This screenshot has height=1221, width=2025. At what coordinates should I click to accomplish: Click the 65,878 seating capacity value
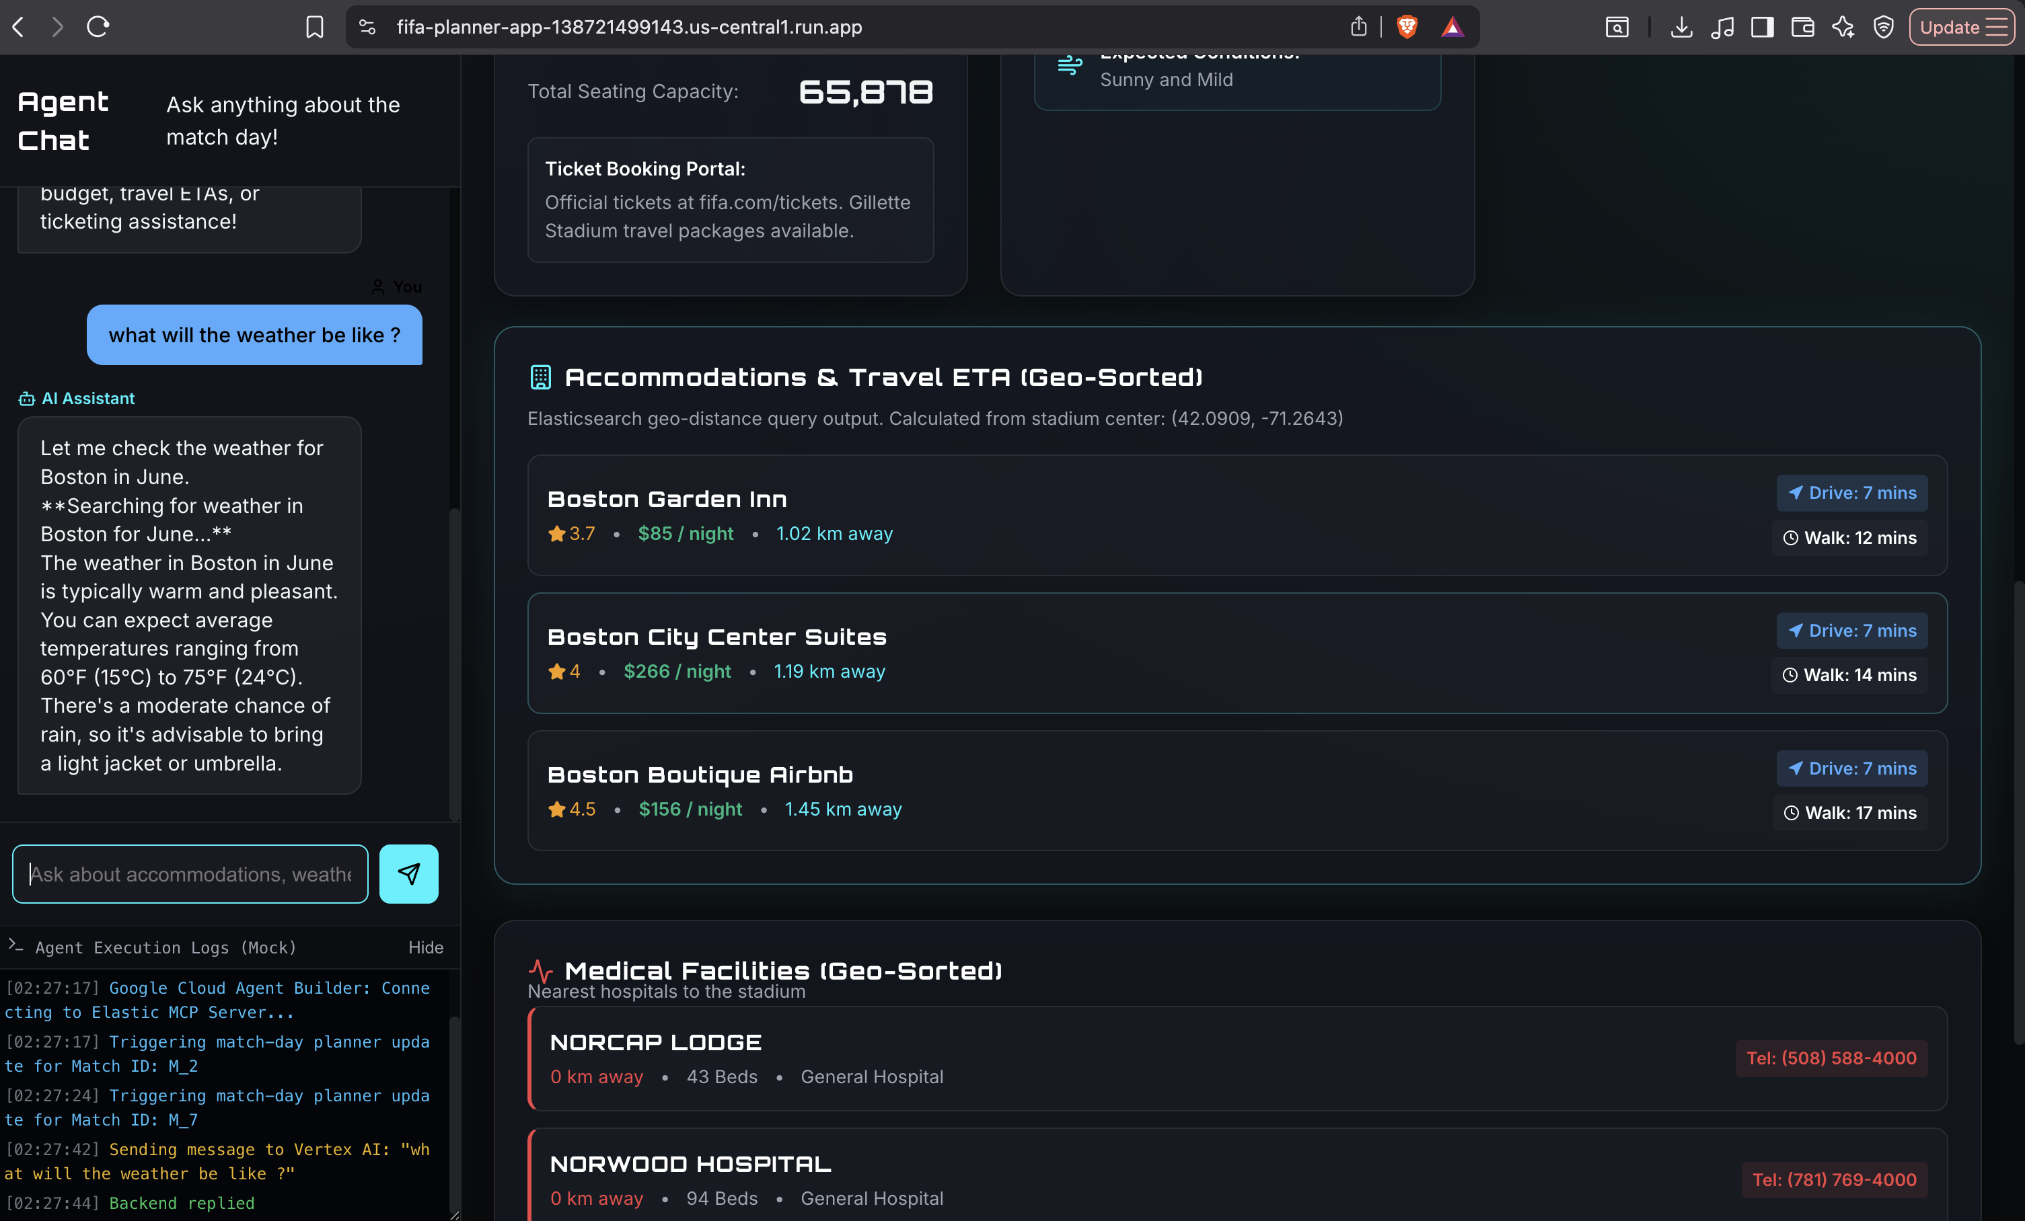click(x=865, y=92)
